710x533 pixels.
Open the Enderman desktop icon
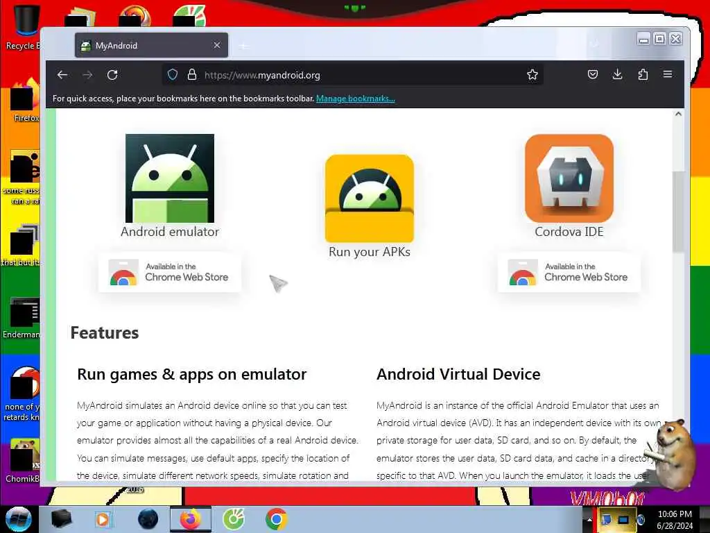click(x=23, y=317)
